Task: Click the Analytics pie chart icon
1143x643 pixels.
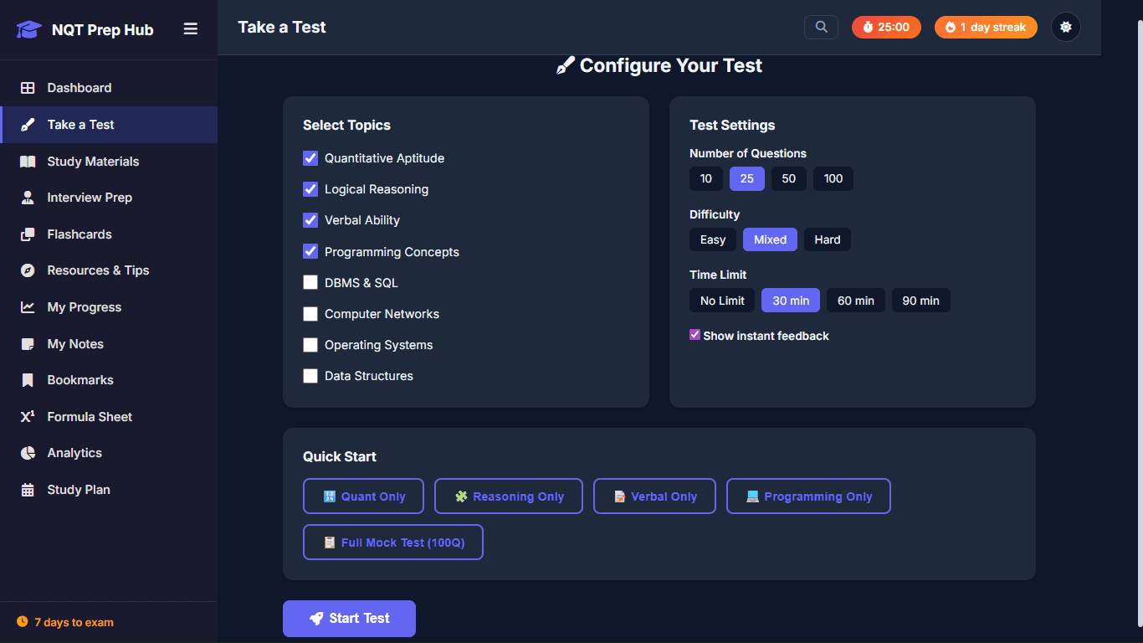Action: tap(28, 453)
